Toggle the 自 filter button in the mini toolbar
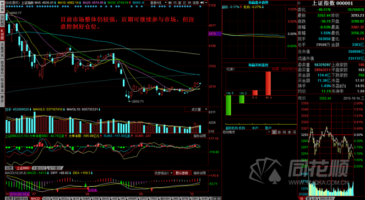This screenshot has width=365, height=200. (x=279, y=132)
